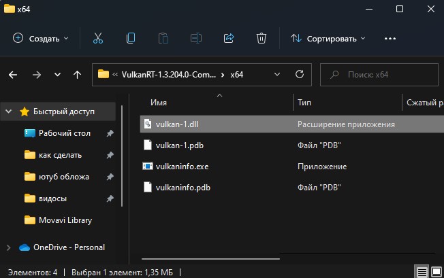
Task: Click the folder icon in address bar
Action: point(104,74)
